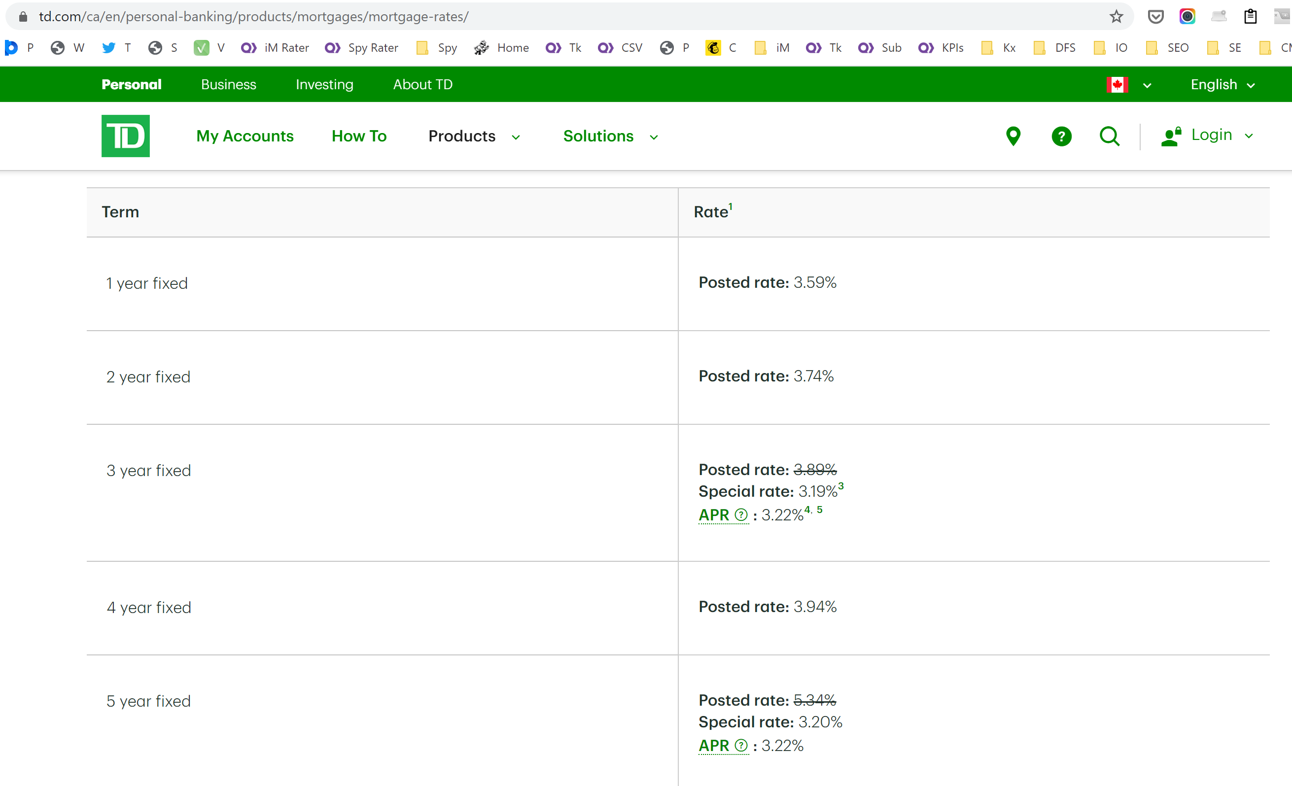The width and height of the screenshot is (1292, 786).
Task: Select 'Posted rate: 3.59%' text
Action: (x=767, y=283)
